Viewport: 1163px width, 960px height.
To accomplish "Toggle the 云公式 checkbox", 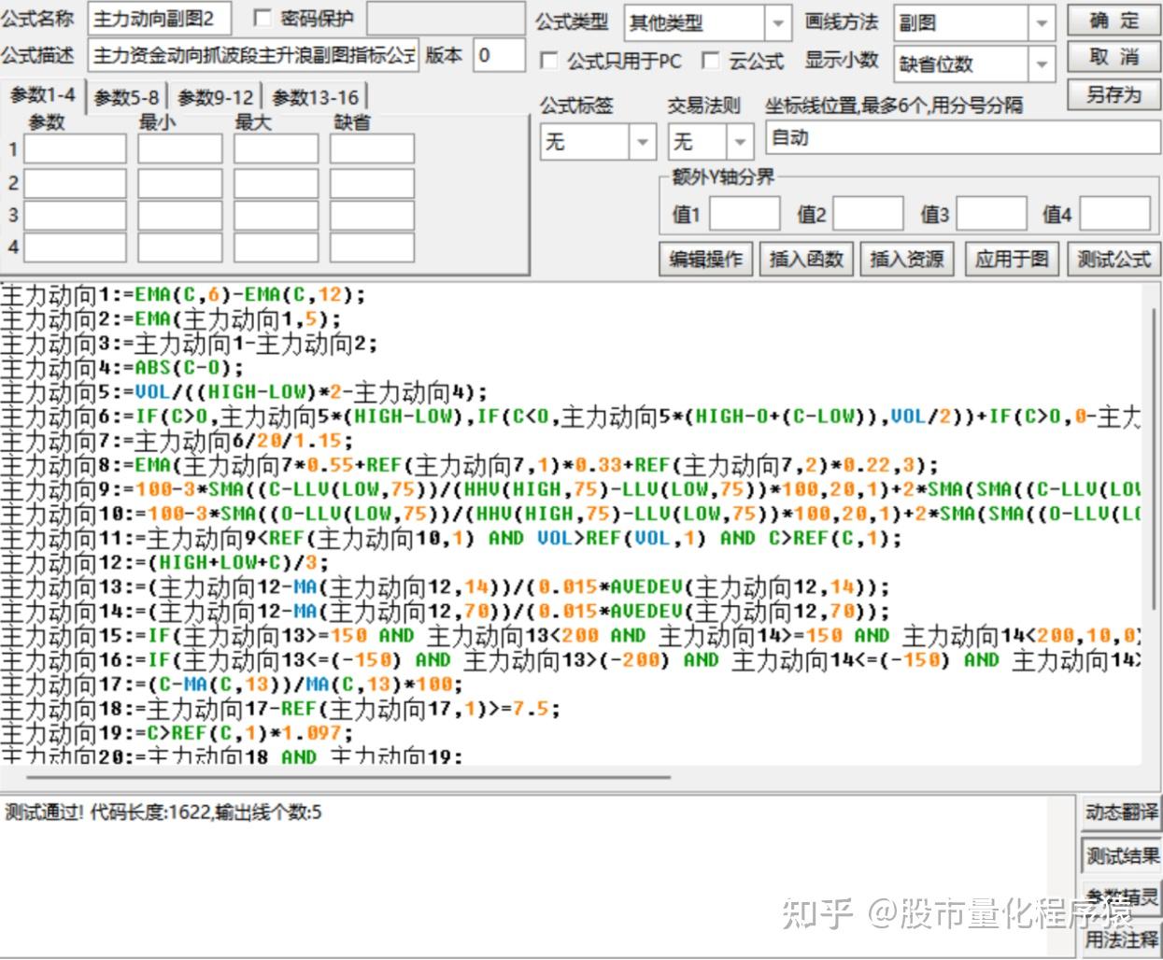I will pyautogui.click(x=711, y=61).
